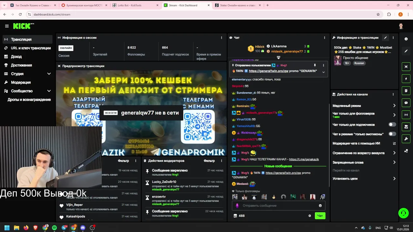Expand the pinned message with the chevron

click(x=323, y=72)
